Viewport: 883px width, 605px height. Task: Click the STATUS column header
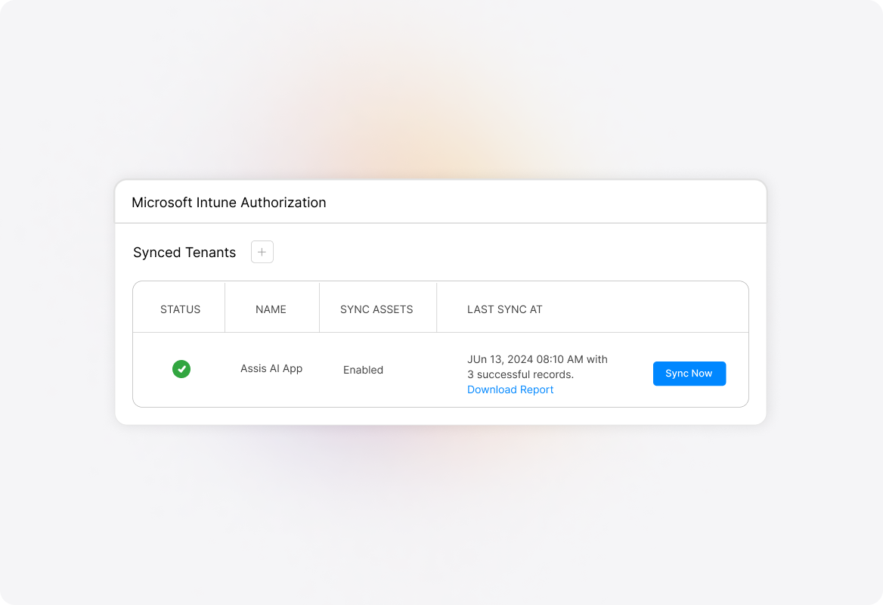(x=180, y=309)
